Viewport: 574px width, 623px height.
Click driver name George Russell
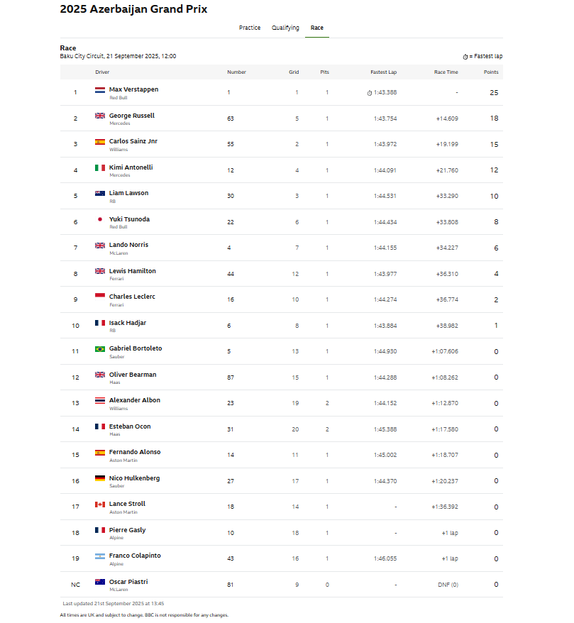pos(132,116)
